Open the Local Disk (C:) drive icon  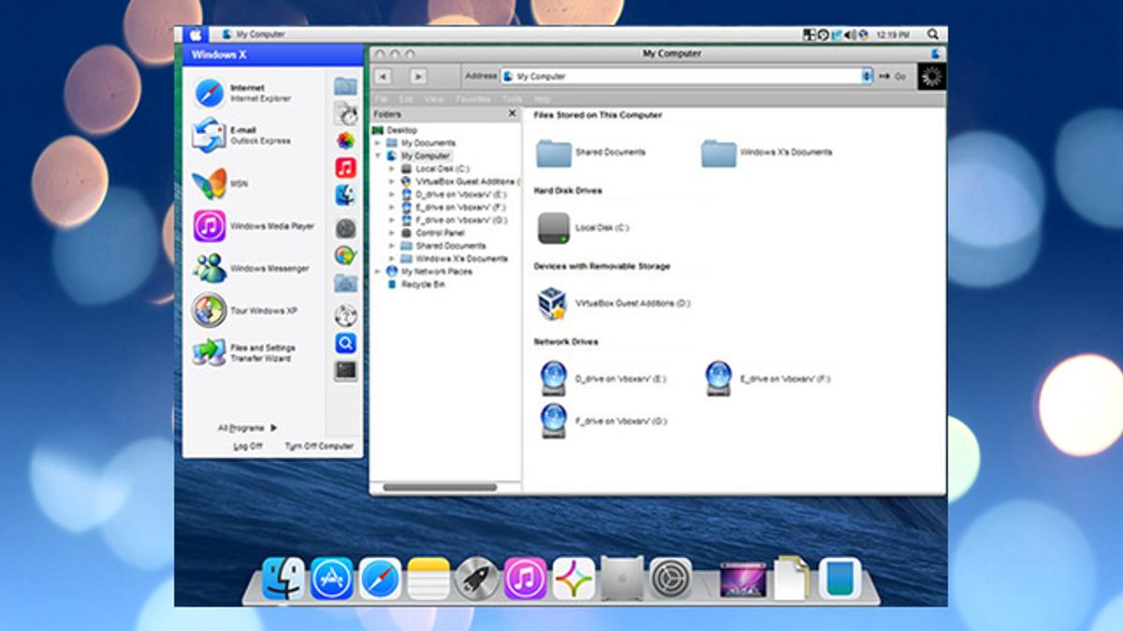553,227
